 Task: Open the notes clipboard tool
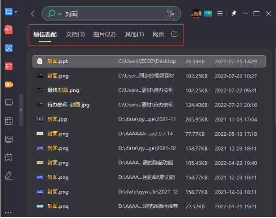click(x=9, y=157)
